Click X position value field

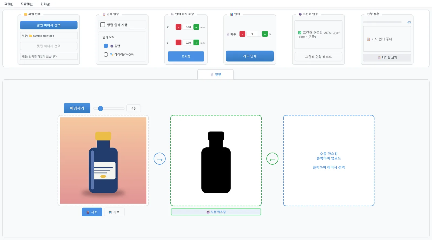tap(188, 27)
